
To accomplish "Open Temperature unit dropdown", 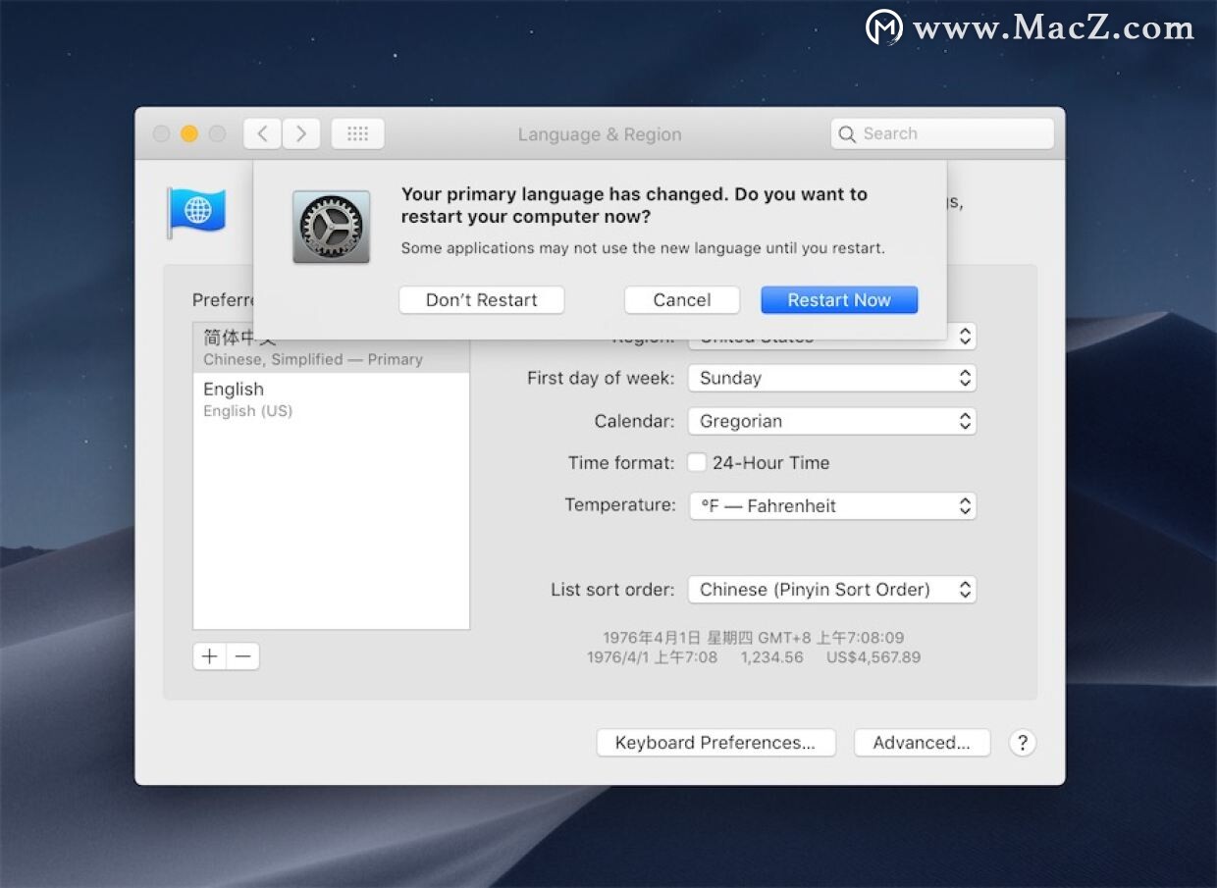I will tap(831, 505).
